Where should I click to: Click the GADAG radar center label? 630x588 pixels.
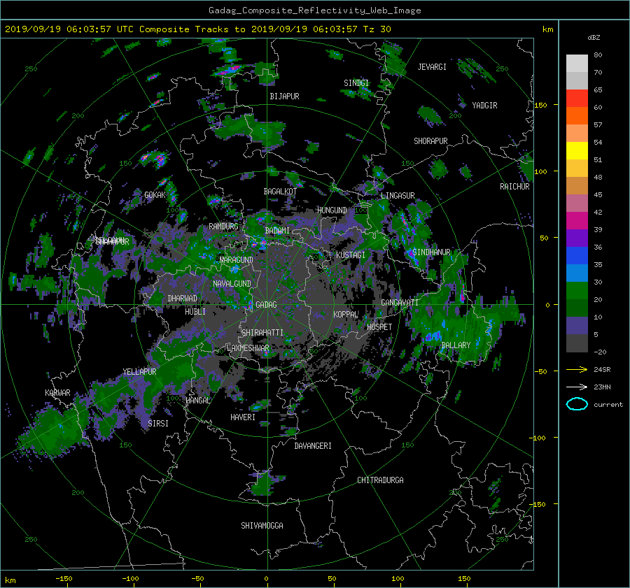tap(267, 305)
